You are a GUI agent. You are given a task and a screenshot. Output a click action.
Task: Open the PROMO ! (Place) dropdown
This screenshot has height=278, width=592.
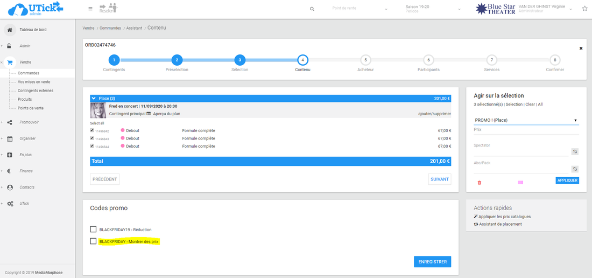(525, 120)
